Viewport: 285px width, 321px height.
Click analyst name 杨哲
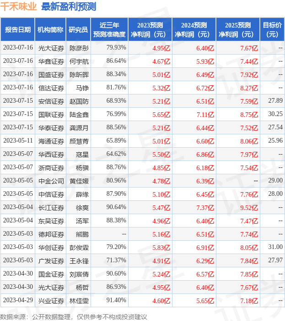pos(82,288)
